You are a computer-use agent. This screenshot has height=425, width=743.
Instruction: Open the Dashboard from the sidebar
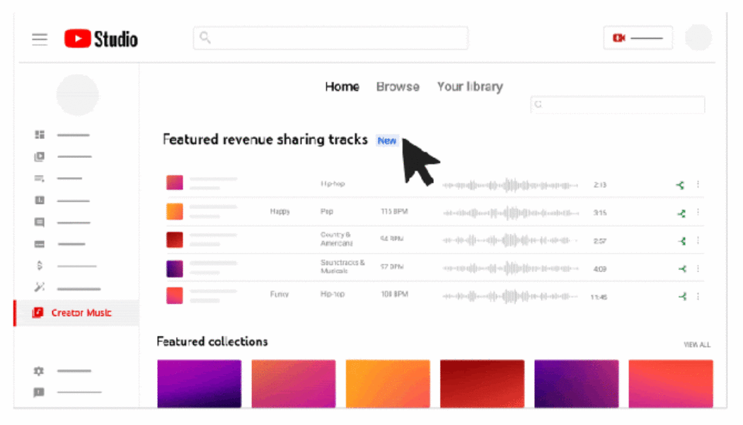pos(40,134)
